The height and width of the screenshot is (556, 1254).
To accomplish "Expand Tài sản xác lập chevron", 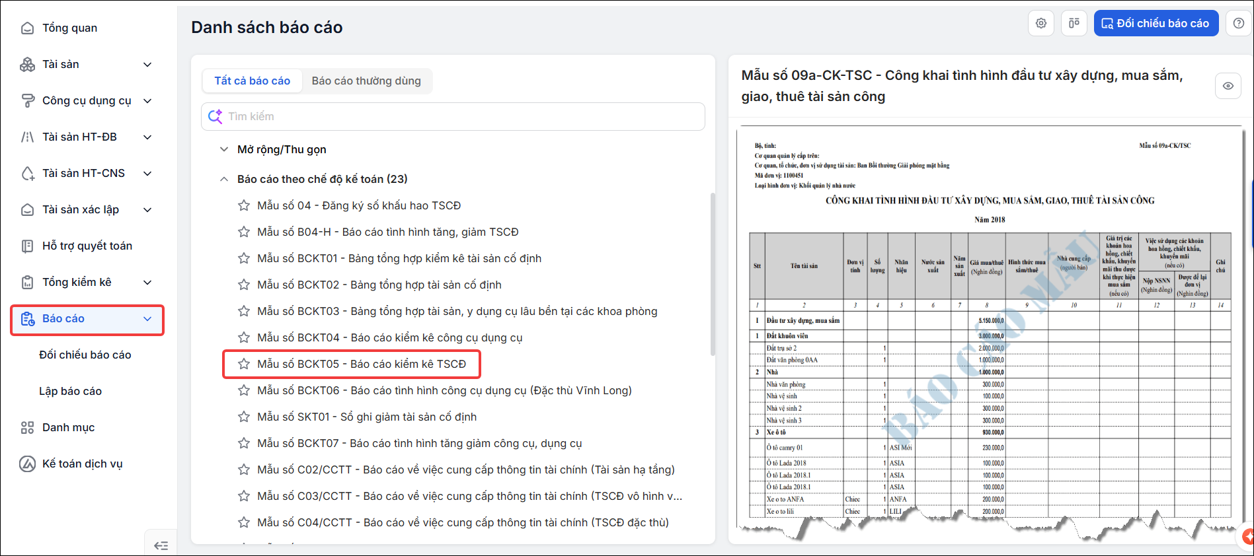I will 147,209.
